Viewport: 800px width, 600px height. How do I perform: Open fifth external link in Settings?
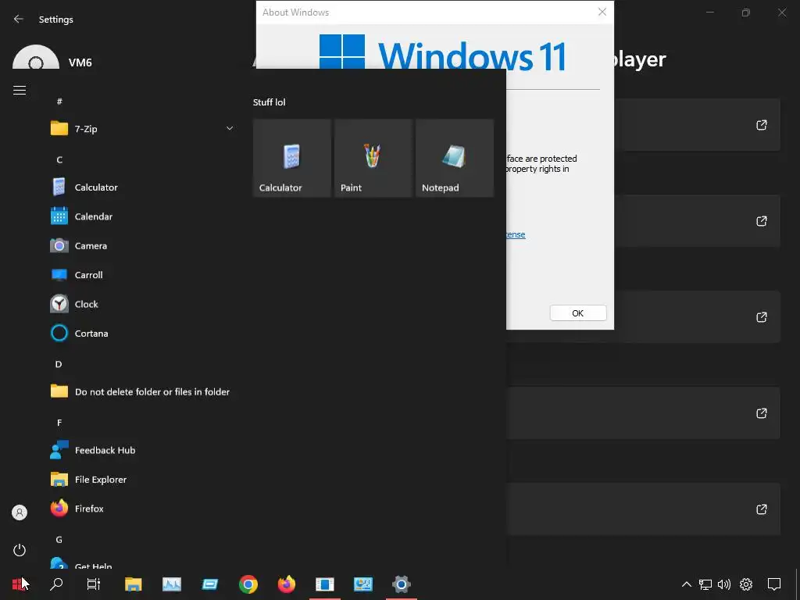pyautogui.click(x=761, y=509)
